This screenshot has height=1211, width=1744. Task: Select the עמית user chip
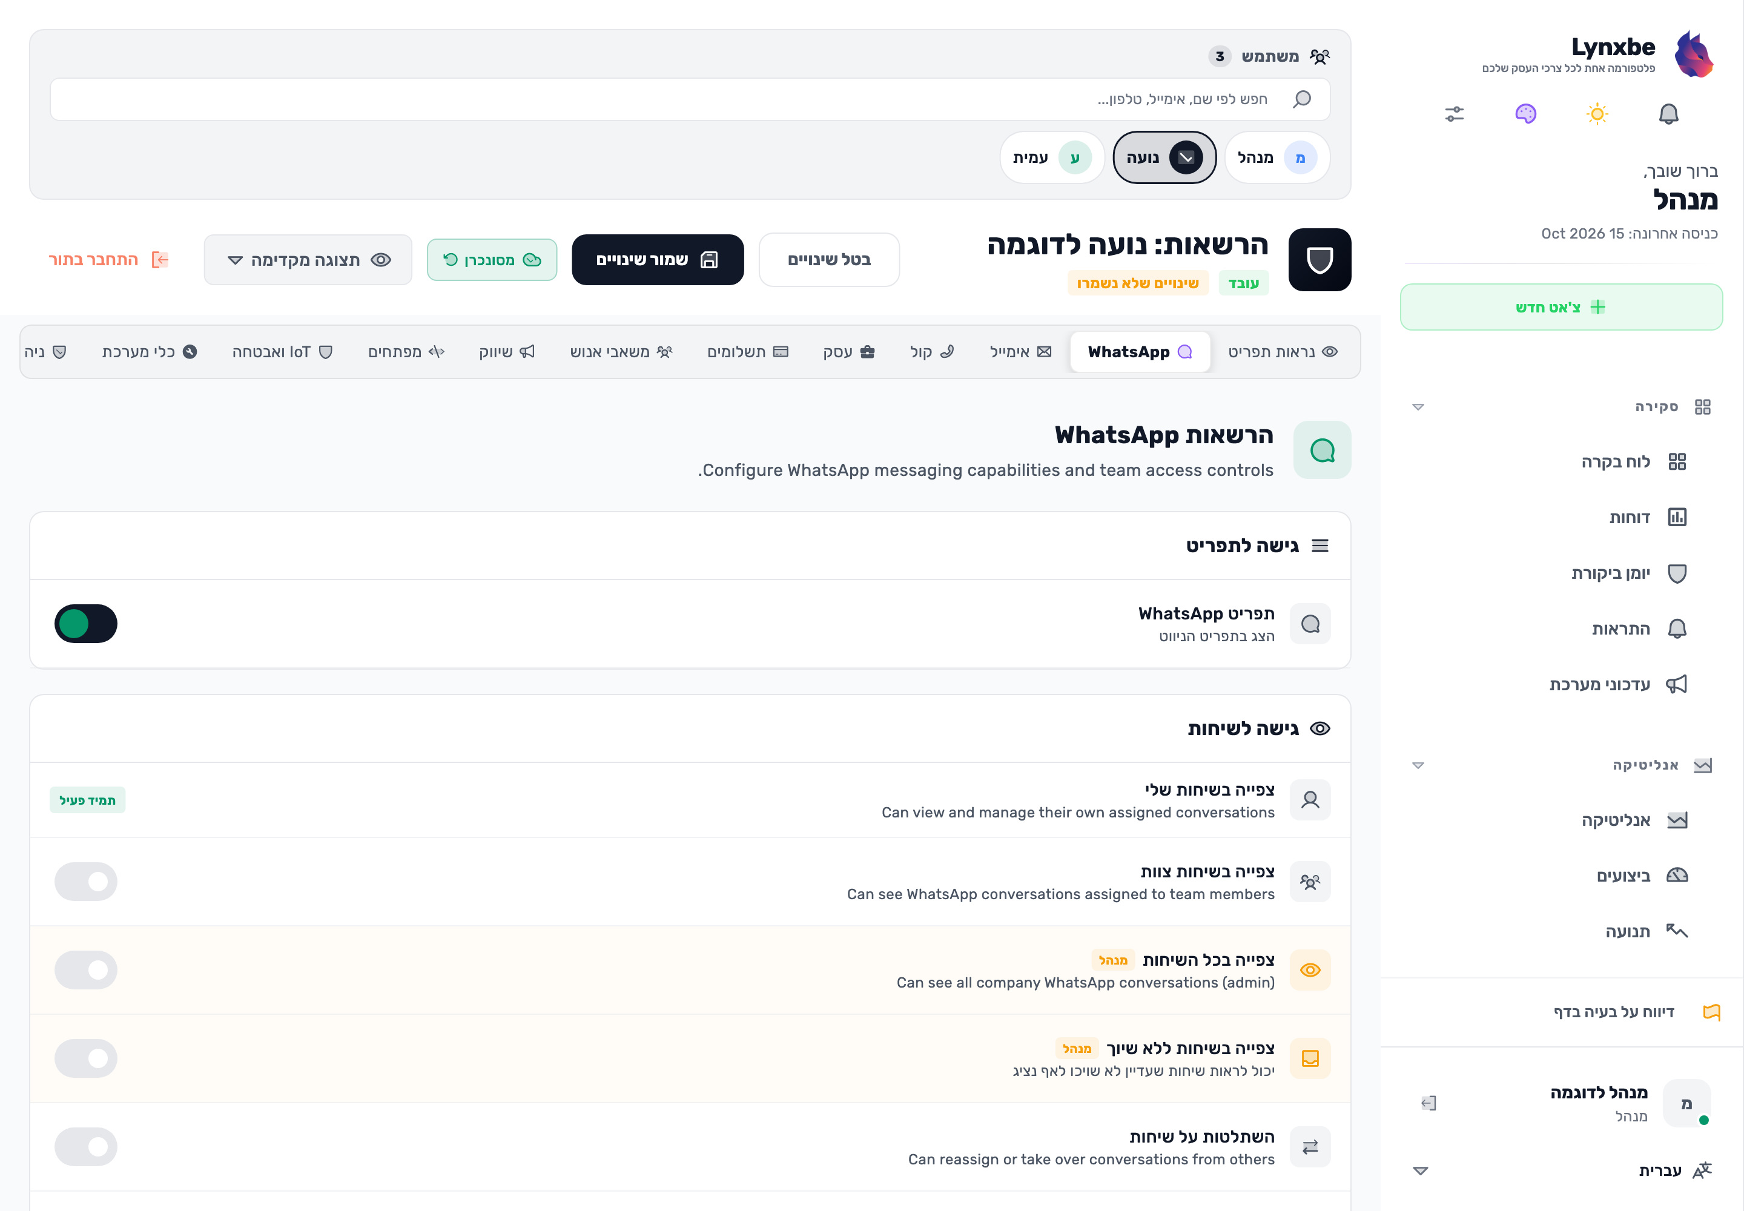point(1052,158)
